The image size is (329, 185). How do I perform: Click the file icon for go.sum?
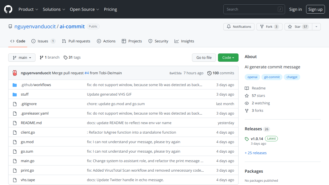15,151
